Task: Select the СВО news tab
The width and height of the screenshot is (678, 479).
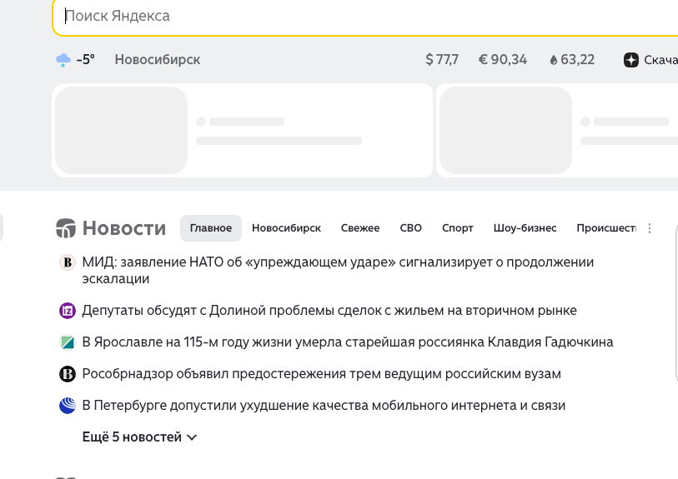Action: (410, 228)
